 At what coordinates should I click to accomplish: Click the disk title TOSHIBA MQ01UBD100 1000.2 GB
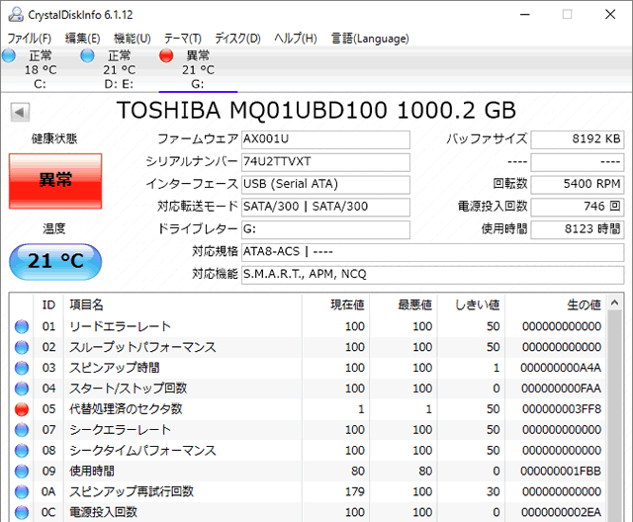pos(316,110)
